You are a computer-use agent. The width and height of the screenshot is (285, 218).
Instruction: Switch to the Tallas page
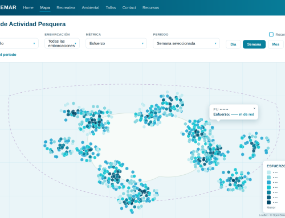pyautogui.click(x=111, y=7)
